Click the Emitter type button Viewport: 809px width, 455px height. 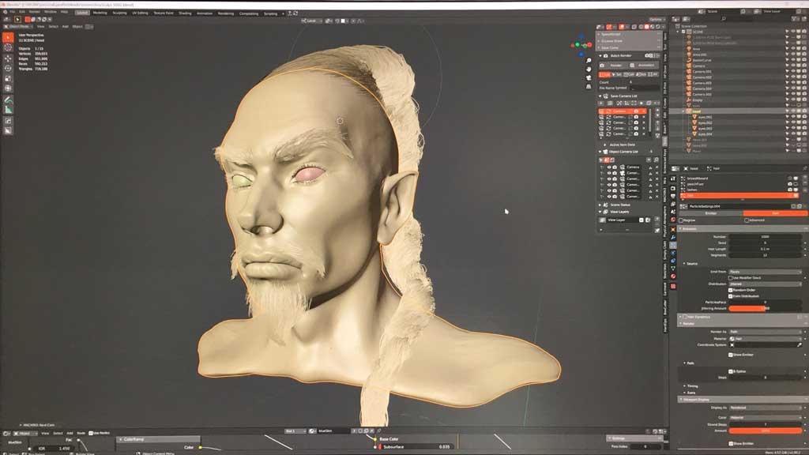coord(711,213)
